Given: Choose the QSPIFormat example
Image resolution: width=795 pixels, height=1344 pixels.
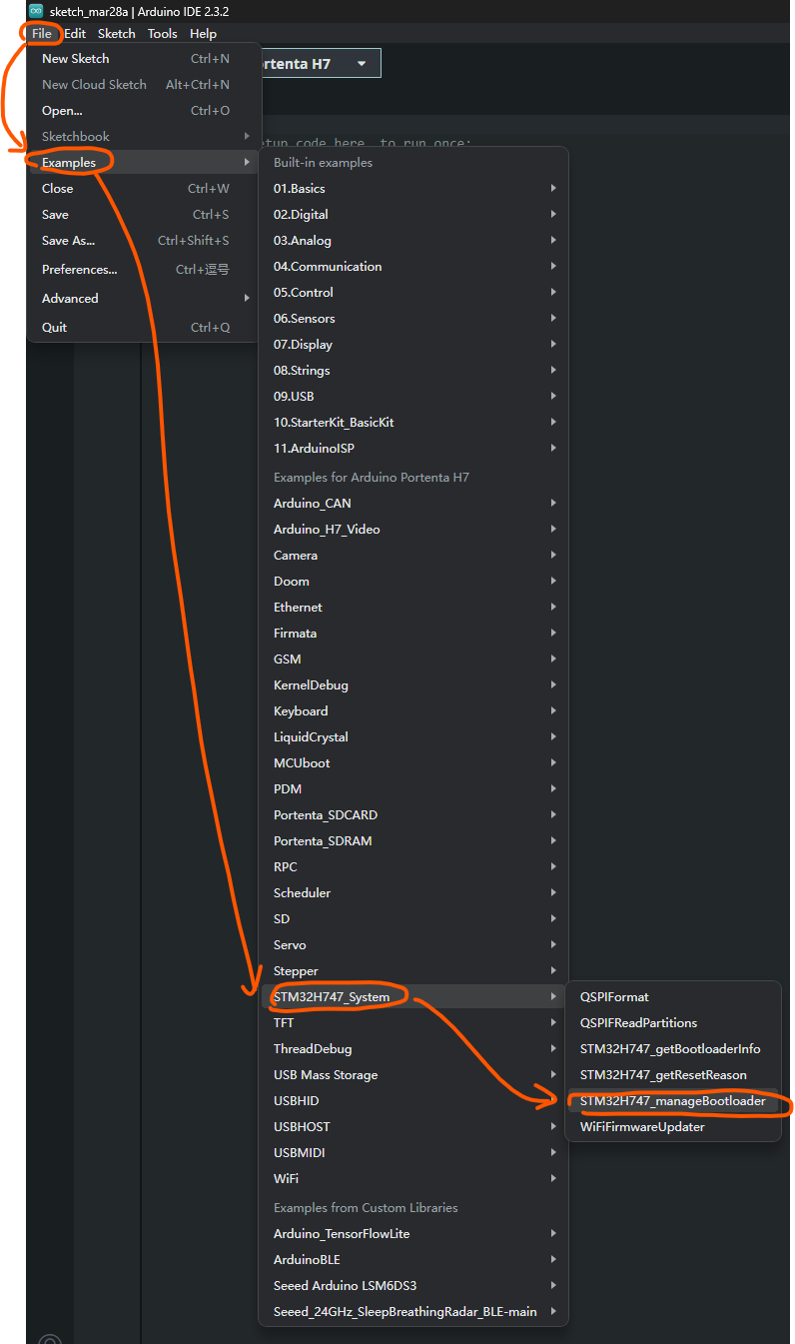Looking at the screenshot, I should pos(614,997).
